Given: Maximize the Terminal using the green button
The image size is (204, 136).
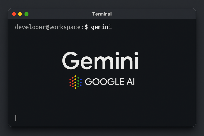Looking at the screenshot, I should pyautogui.click(x=27, y=14).
